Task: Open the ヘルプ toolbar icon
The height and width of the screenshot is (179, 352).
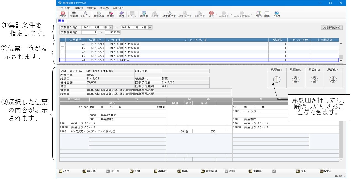Action: pyautogui.click(x=277, y=14)
